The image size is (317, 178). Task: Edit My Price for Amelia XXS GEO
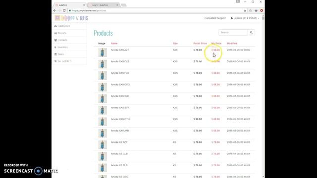click(x=215, y=85)
